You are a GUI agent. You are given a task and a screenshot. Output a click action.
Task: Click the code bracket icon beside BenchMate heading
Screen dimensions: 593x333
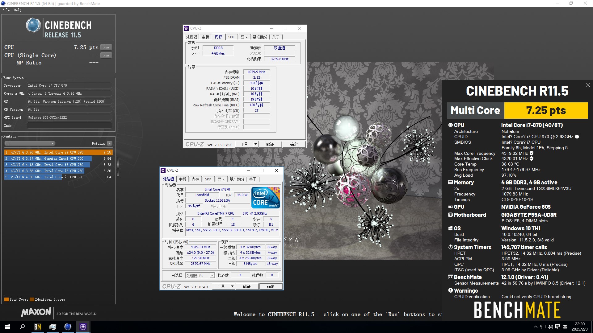pyautogui.click(x=450, y=277)
